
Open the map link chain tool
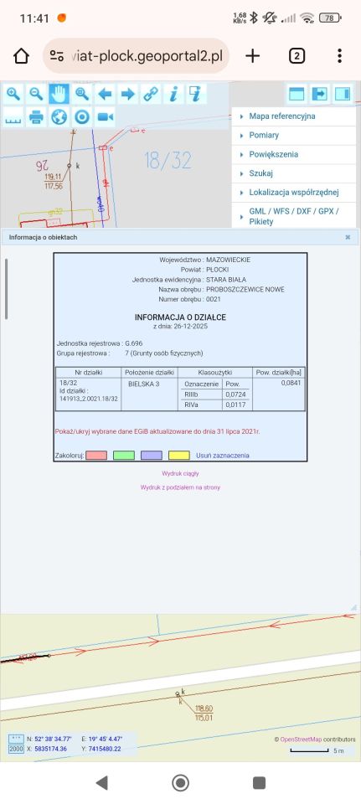click(x=151, y=94)
